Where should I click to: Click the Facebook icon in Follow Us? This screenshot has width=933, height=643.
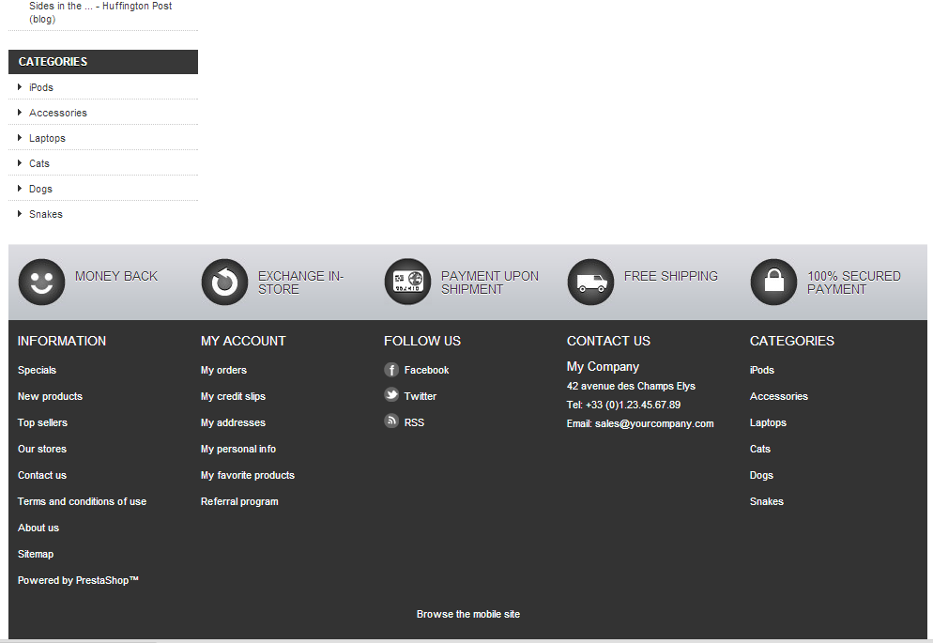pyautogui.click(x=391, y=370)
